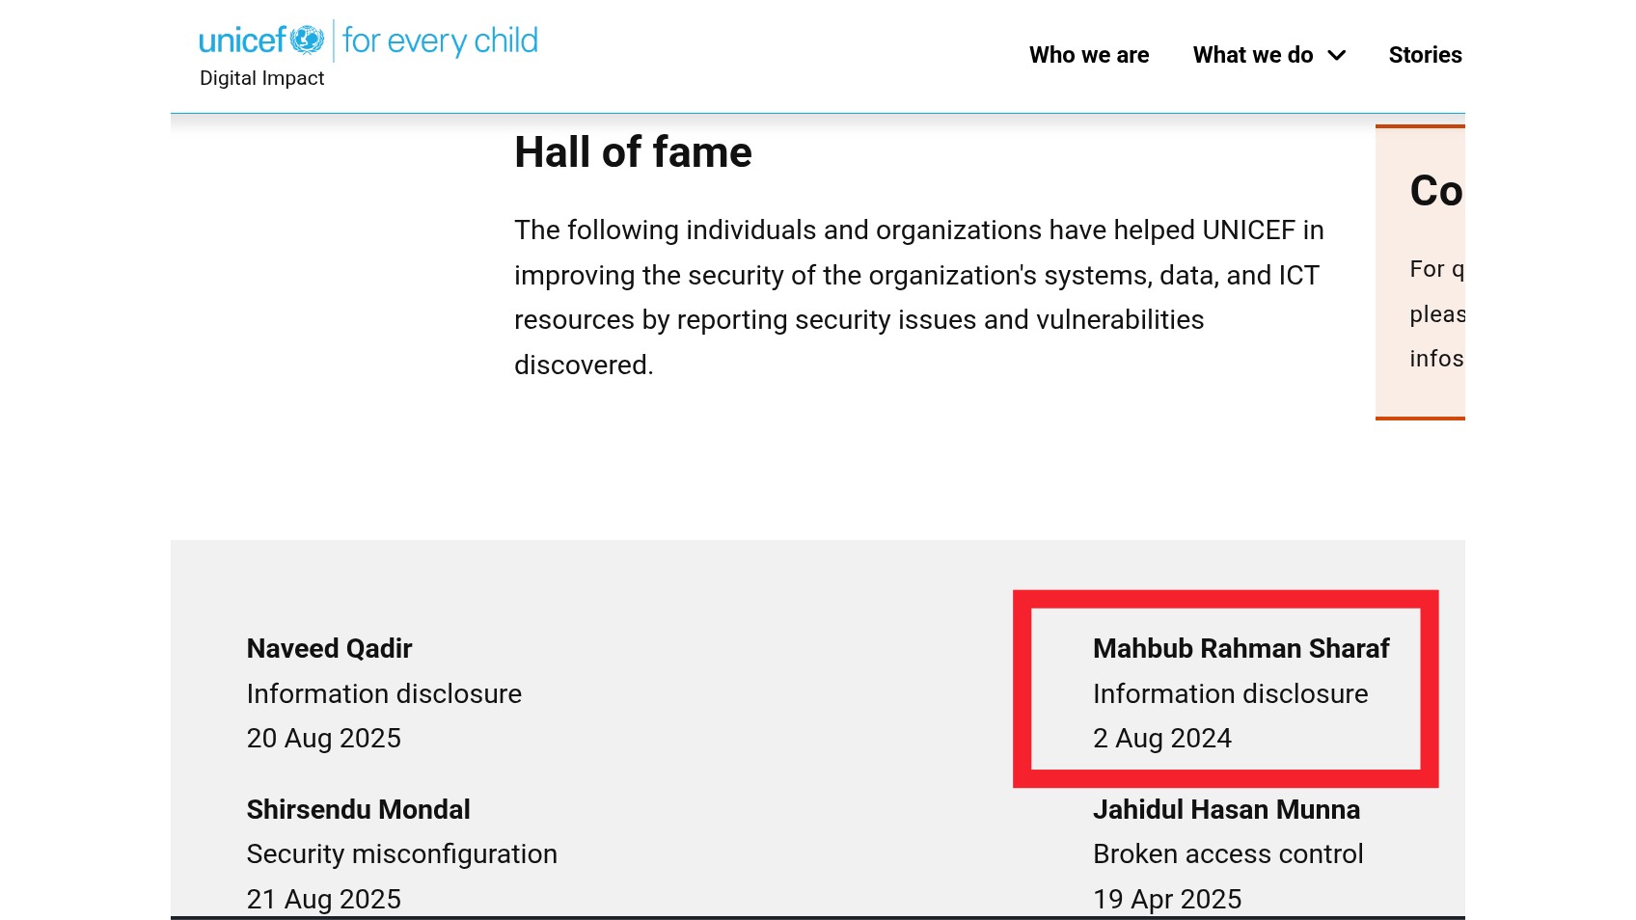Click the date '2 Aug 2024'

(1162, 739)
